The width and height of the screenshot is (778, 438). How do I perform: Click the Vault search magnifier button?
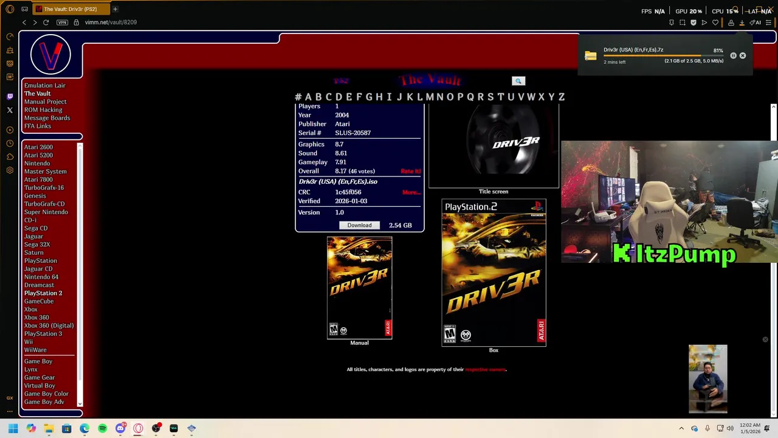pos(518,81)
